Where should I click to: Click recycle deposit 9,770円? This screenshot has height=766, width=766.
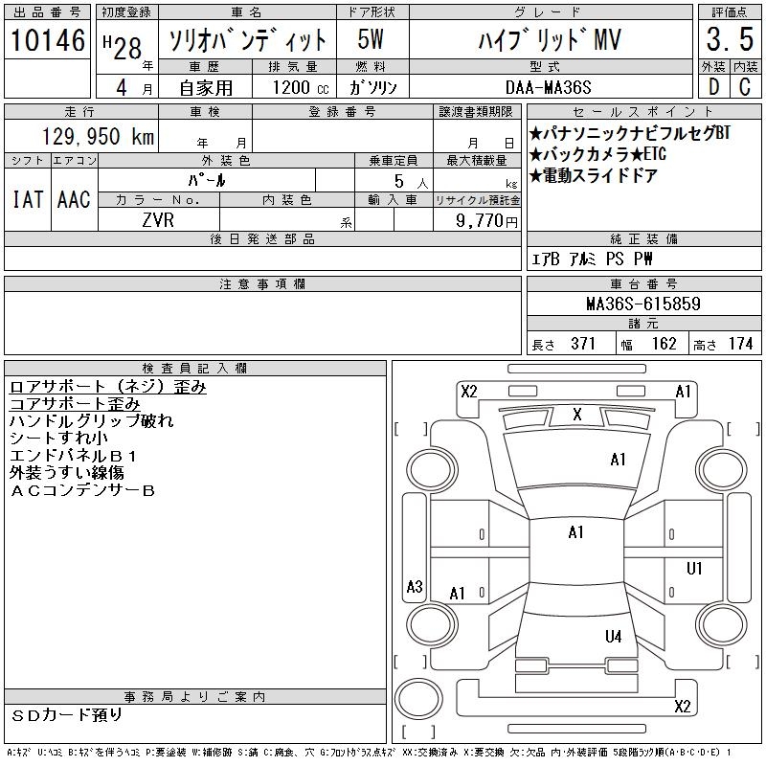(487, 221)
